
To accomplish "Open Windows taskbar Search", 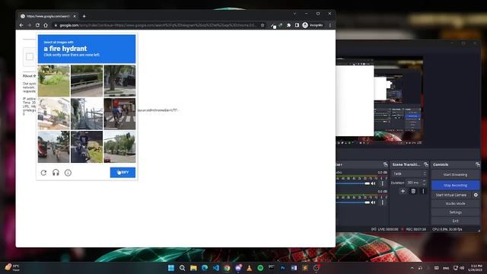I will (x=183, y=268).
